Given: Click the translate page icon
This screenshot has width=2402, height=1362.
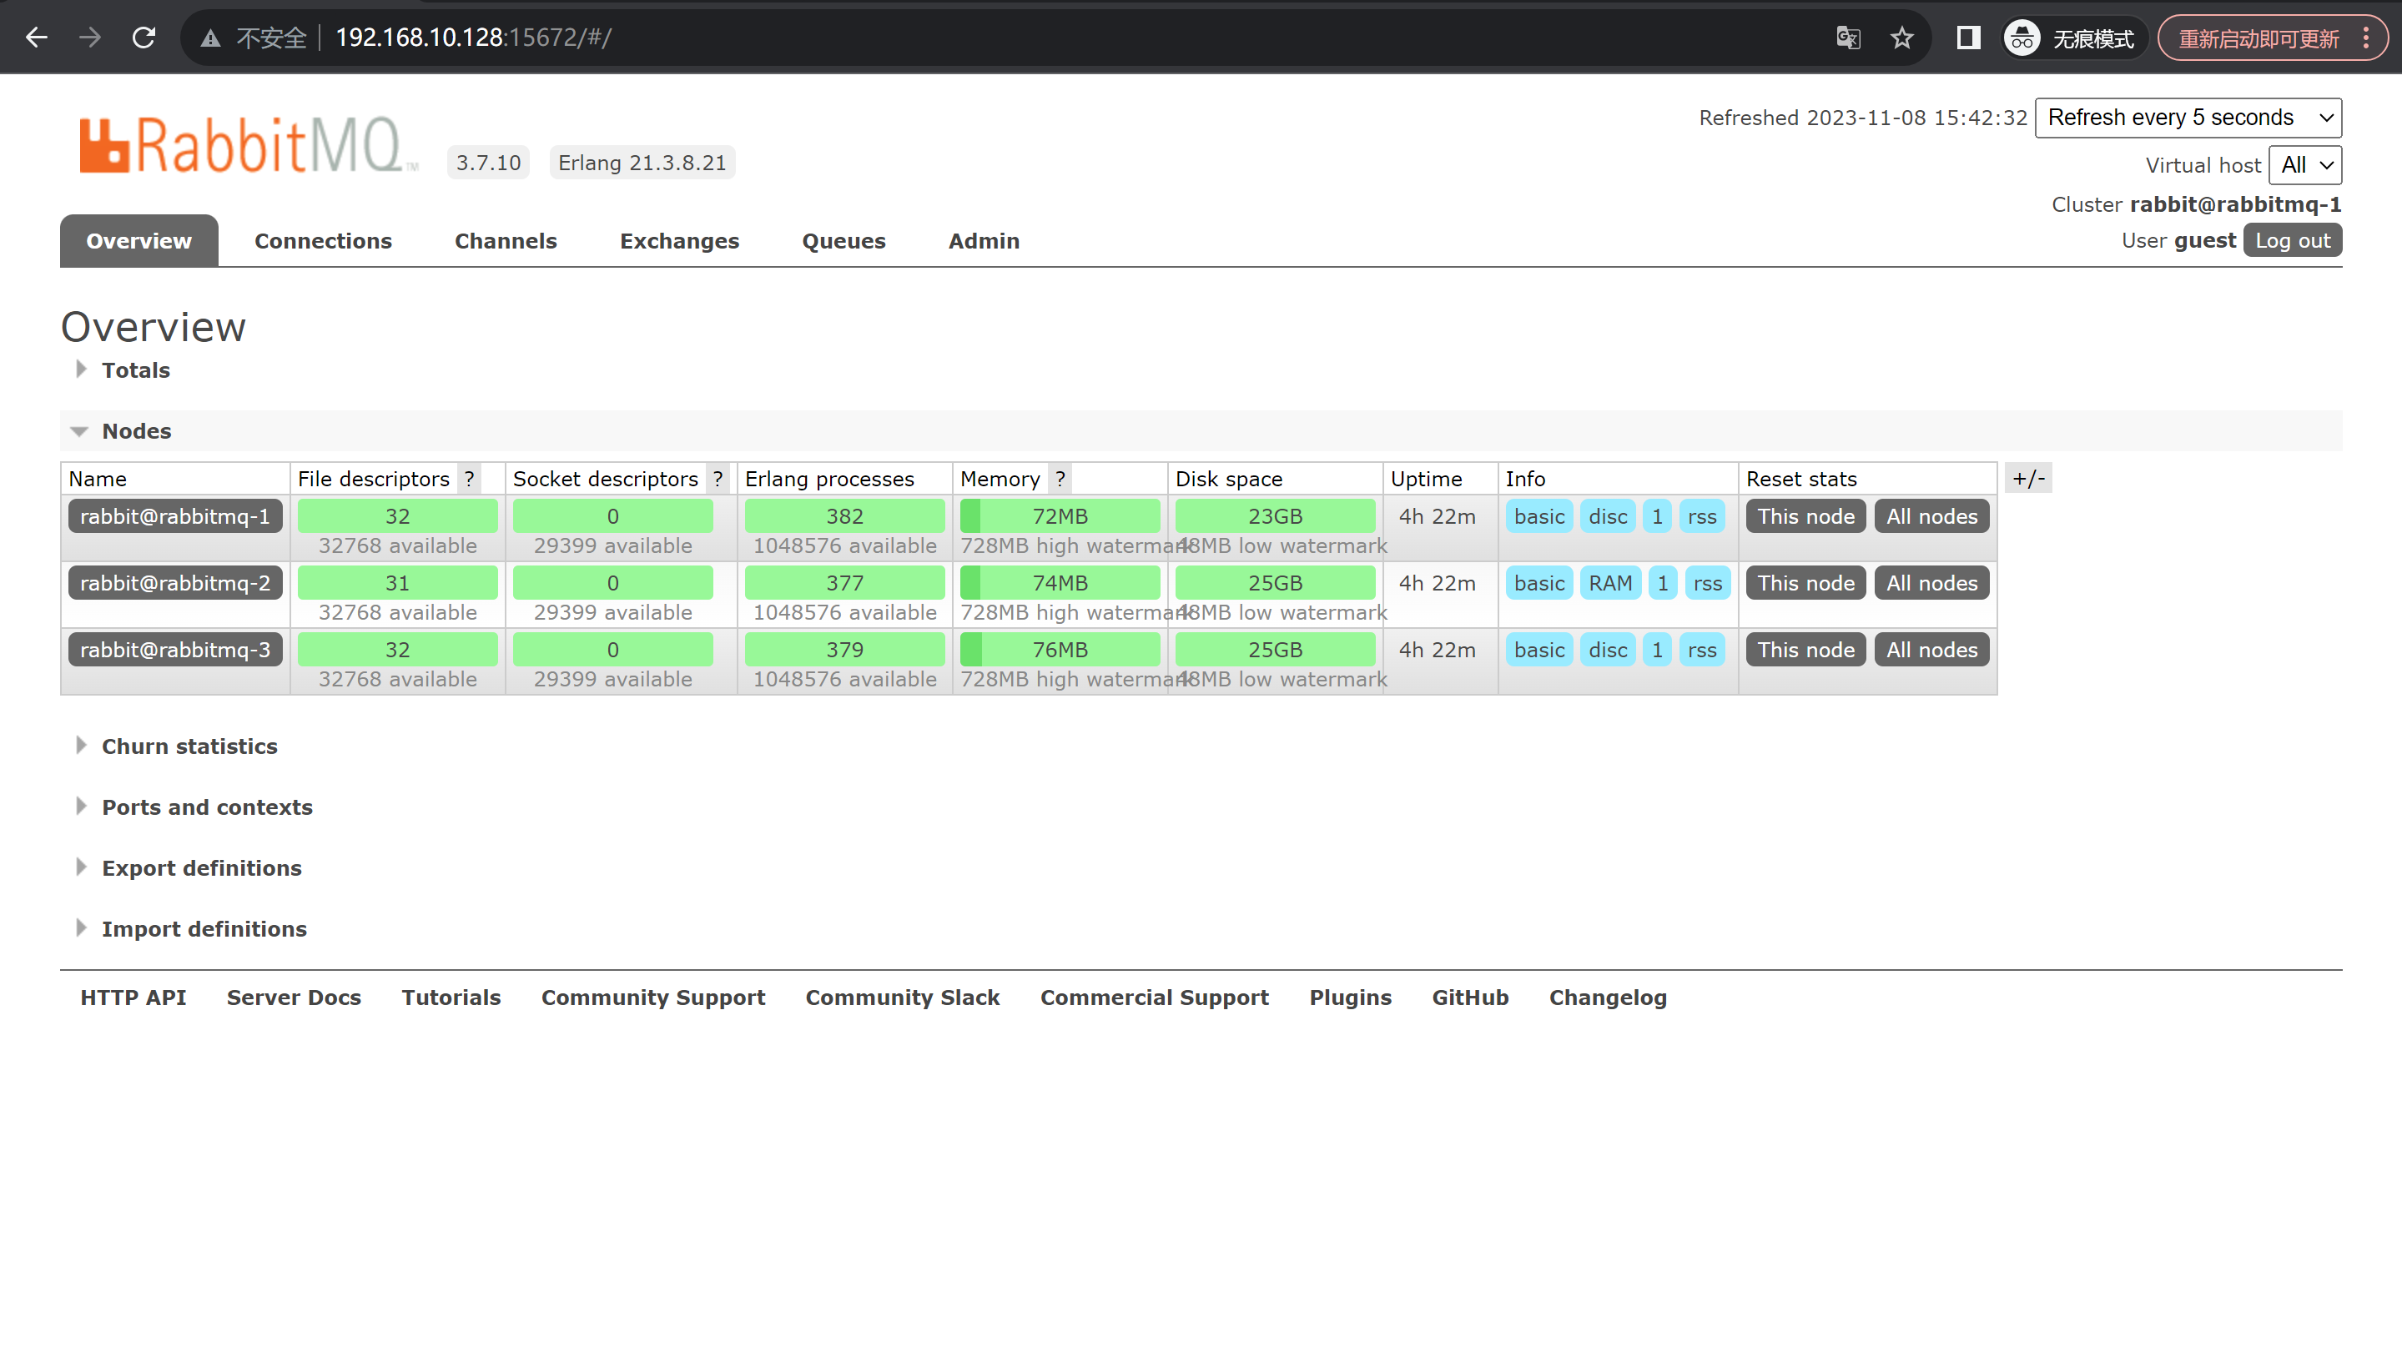Looking at the screenshot, I should pos(1847,38).
